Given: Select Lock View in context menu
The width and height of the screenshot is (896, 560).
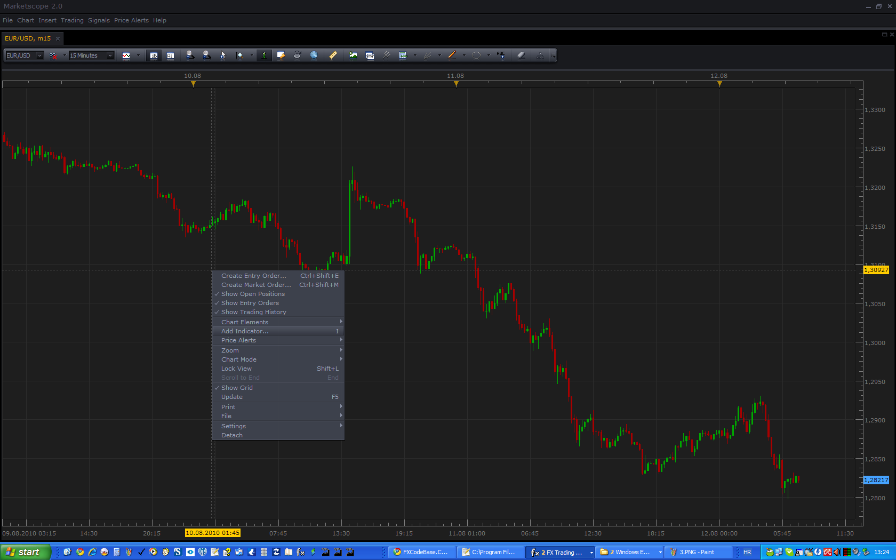Looking at the screenshot, I should 278,369.
